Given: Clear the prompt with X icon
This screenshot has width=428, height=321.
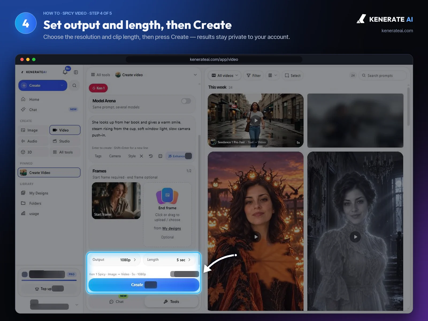Looking at the screenshot, I should coord(142,156).
